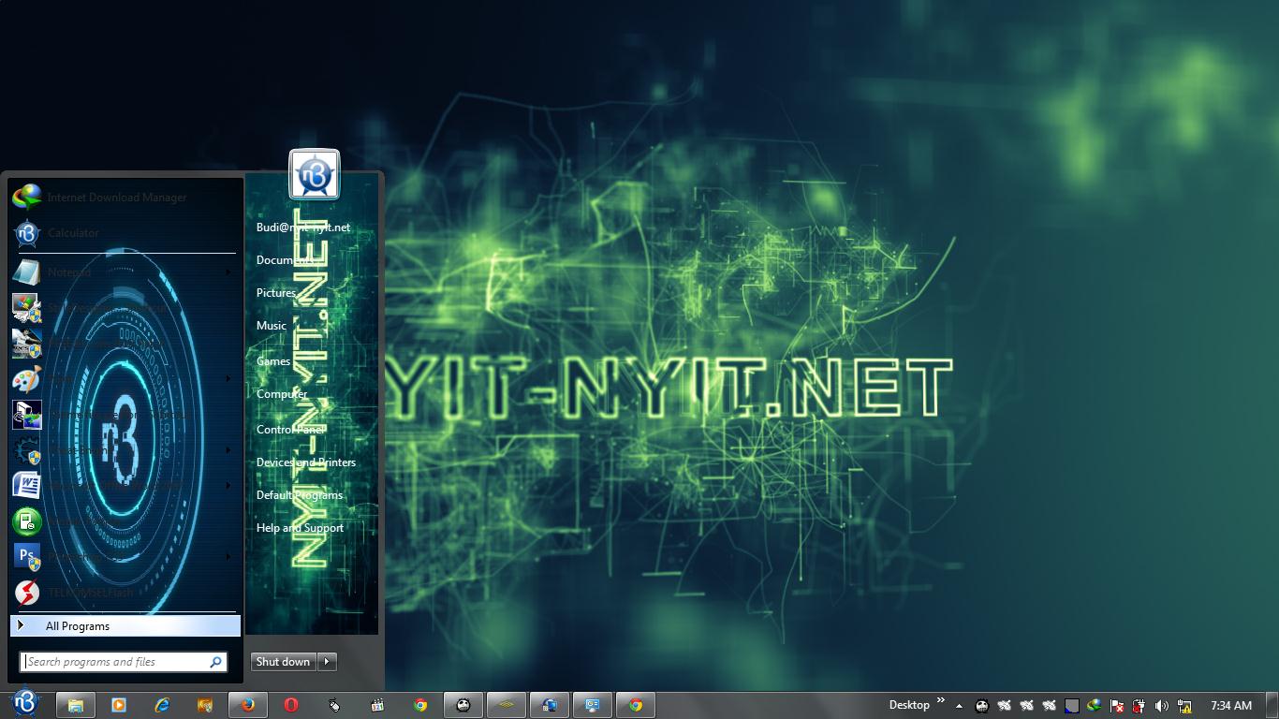This screenshot has width=1279, height=719.
Task: Click the Shut down button
Action: [x=283, y=662]
